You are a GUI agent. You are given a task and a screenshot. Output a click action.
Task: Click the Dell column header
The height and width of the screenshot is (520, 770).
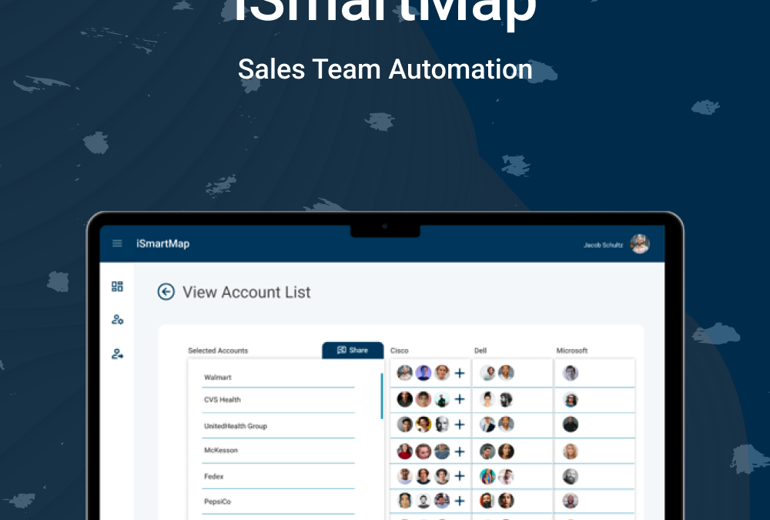(x=480, y=351)
